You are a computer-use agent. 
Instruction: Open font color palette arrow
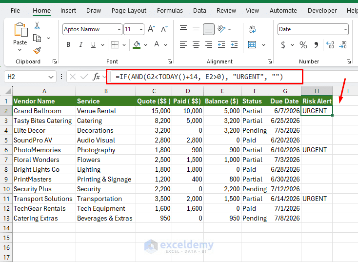(x=166, y=45)
